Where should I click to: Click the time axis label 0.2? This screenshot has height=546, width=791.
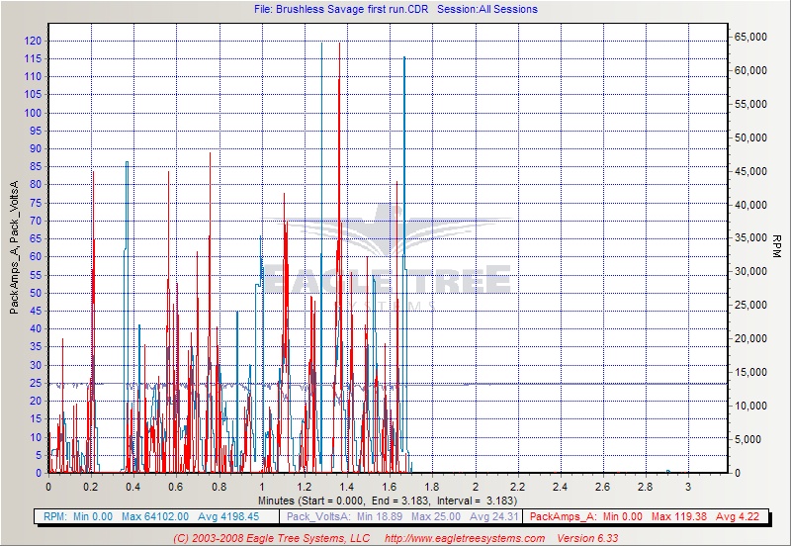point(91,487)
